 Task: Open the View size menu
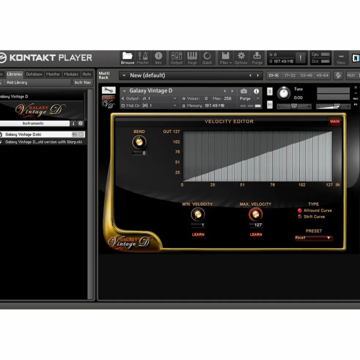(x=341, y=59)
